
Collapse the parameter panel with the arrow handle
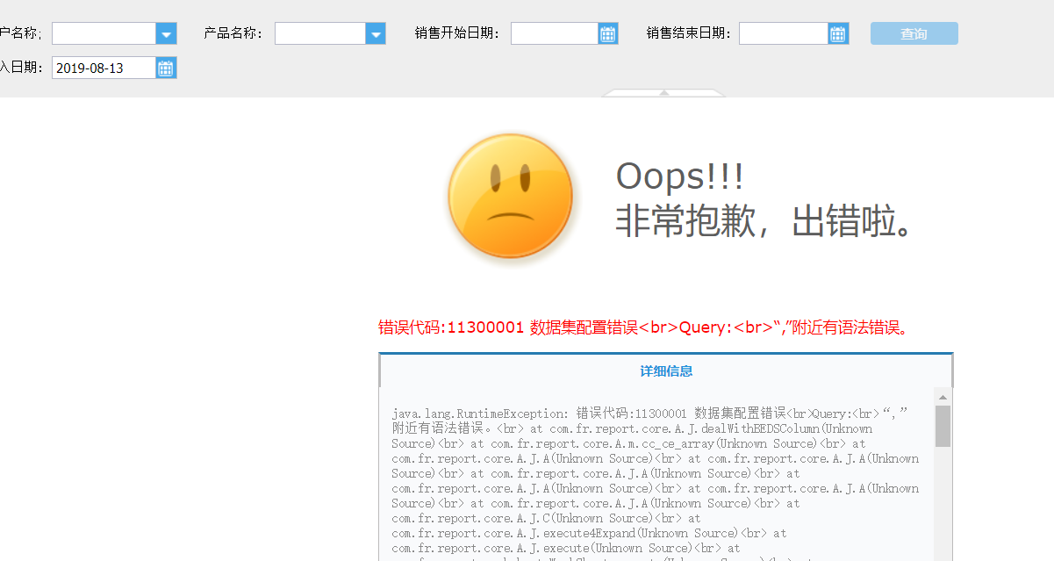(664, 92)
